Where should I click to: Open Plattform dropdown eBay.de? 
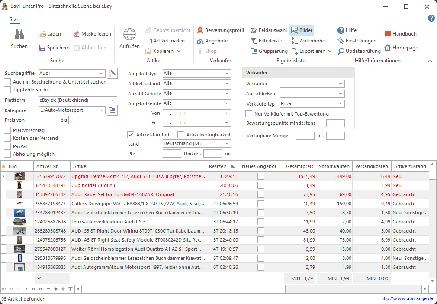(113, 100)
